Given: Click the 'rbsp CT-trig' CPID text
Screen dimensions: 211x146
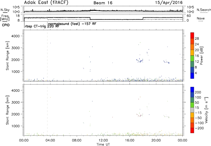Looking at the screenshot, I should (x=35, y=26).
